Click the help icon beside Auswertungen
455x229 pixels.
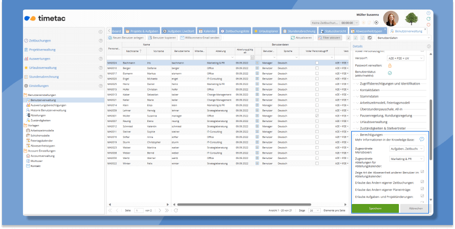click(x=101, y=58)
